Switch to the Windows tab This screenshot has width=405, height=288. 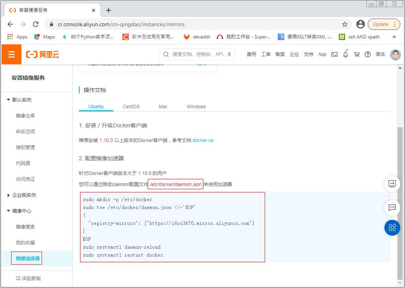coord(196,107)
